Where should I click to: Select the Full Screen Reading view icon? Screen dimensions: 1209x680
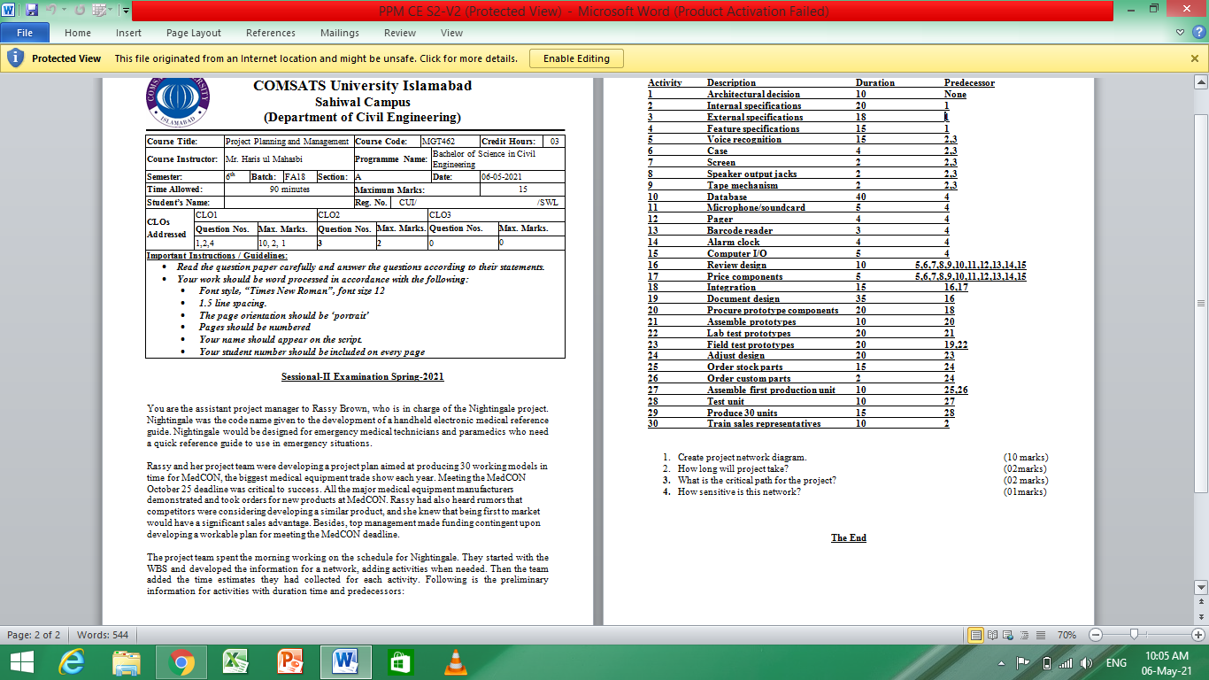(x=992, y=635)
